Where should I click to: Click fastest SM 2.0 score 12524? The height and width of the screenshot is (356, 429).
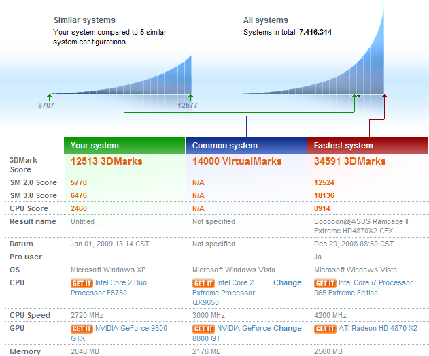point(324,182)
